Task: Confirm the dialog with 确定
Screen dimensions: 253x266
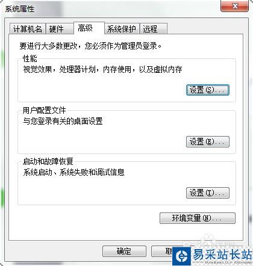Action: [124, 251]
